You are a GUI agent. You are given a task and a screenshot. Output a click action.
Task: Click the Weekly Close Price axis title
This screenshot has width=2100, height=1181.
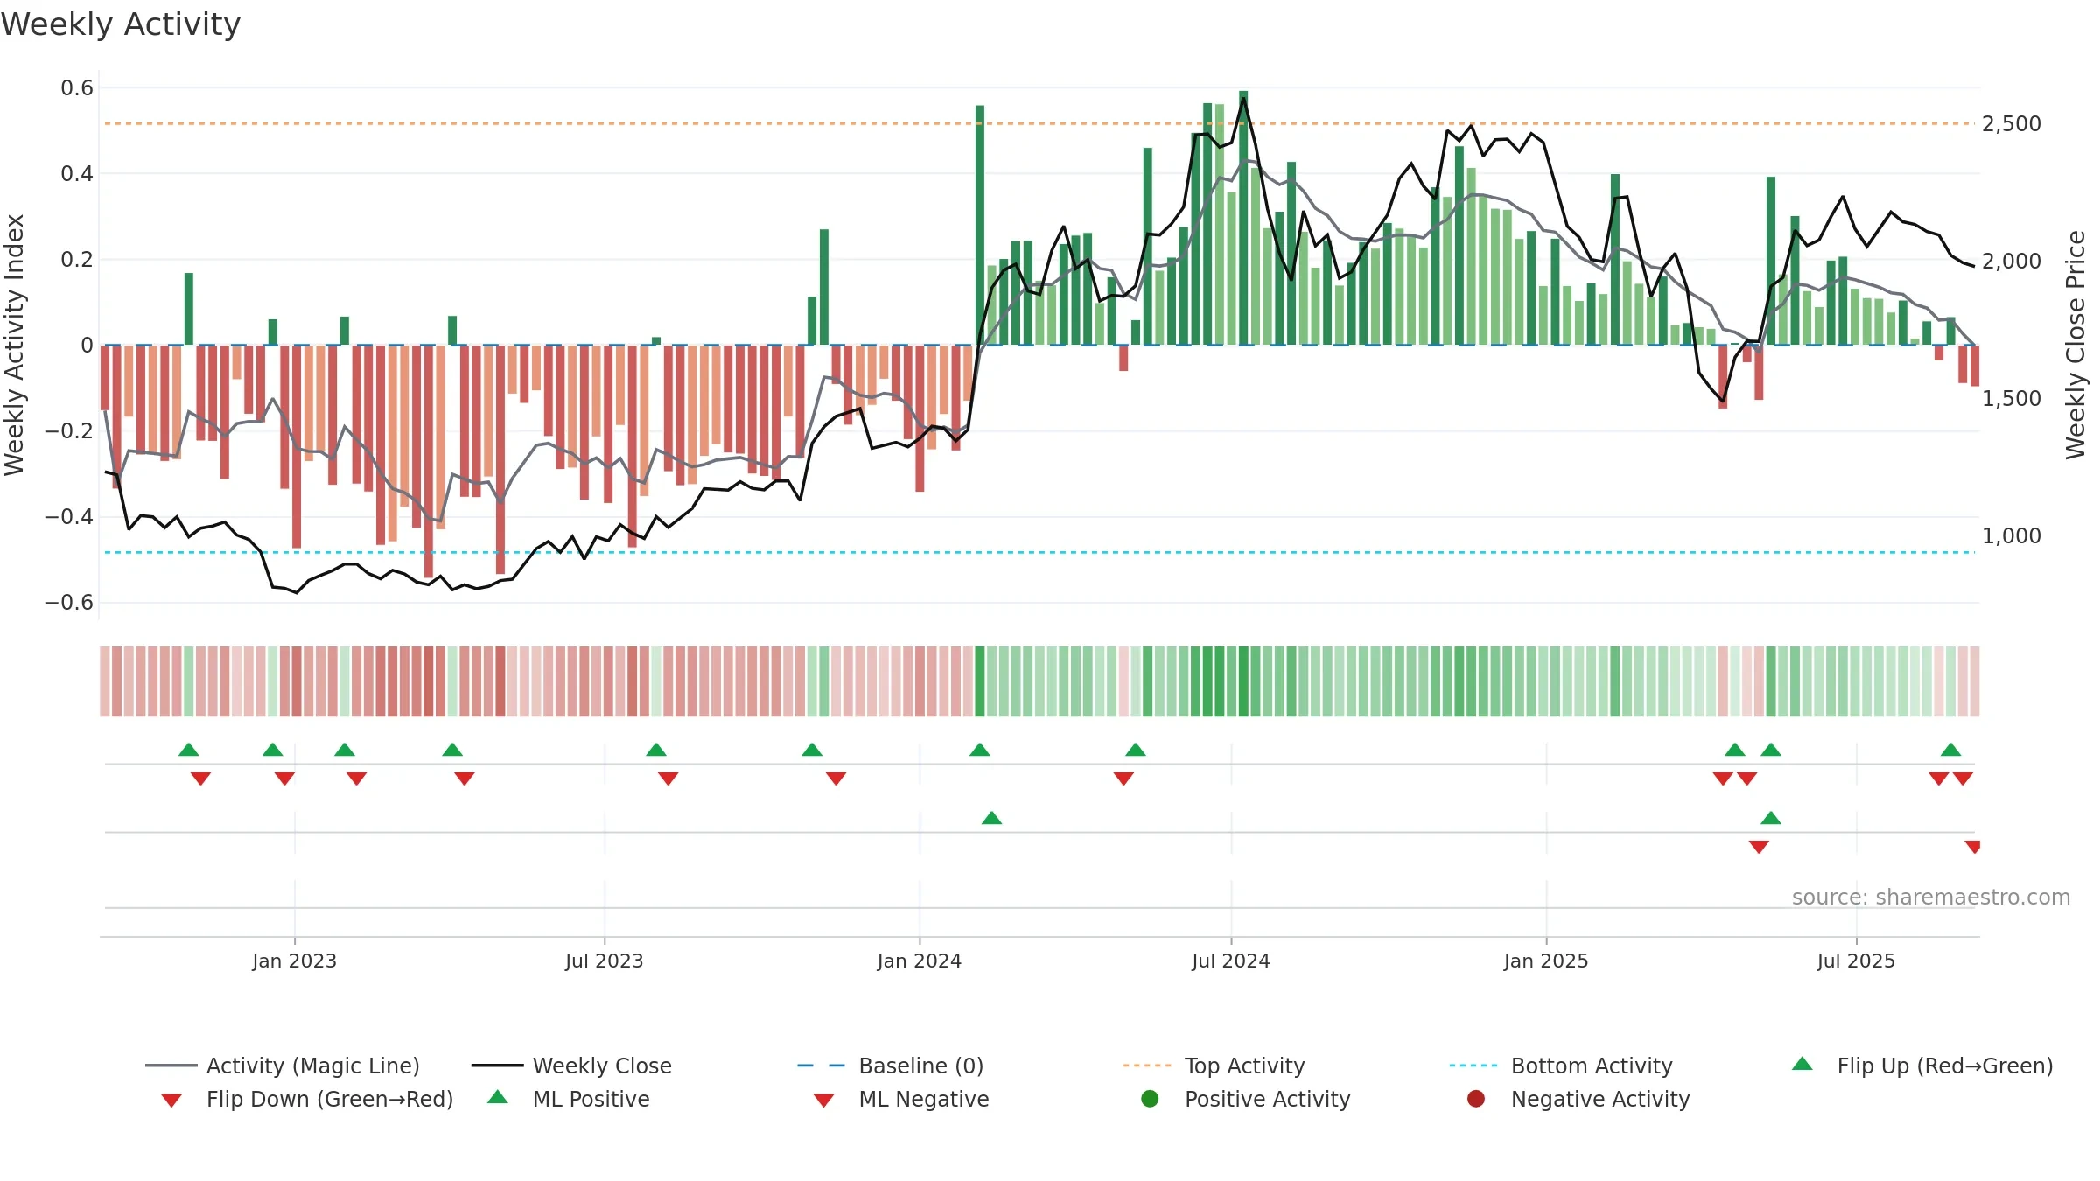coord(2075,345)
